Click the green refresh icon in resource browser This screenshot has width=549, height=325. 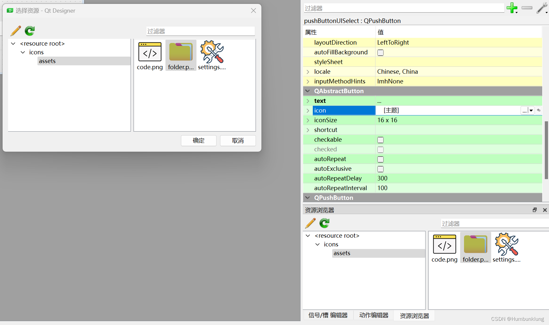click(324, 223)
